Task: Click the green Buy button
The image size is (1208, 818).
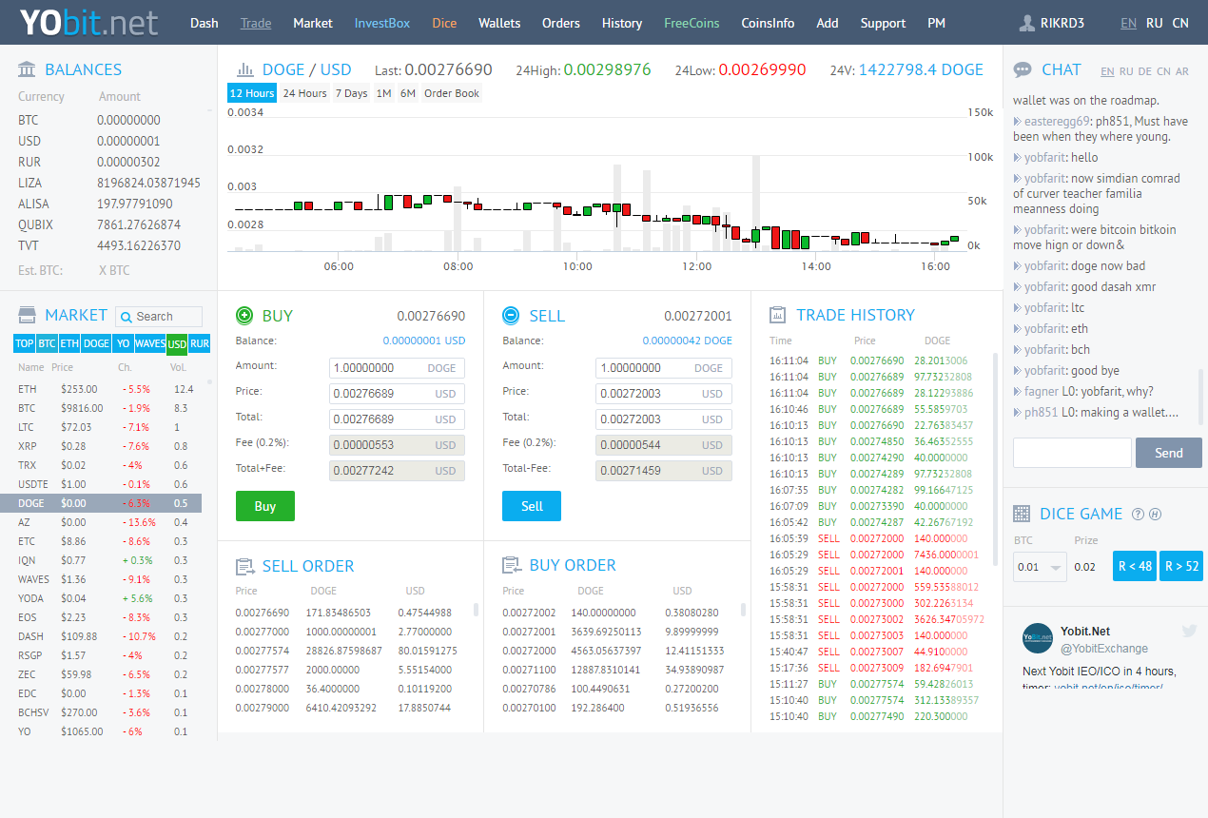Action: coord(265,506)
